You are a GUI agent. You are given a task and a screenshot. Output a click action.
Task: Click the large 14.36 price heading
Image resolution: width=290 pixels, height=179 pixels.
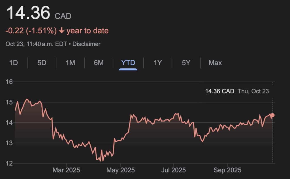coord(28,13)
